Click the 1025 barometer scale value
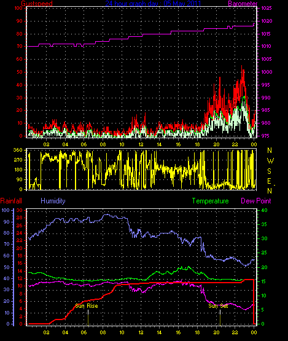Viewport: 288px width, 341px height. click(267, 8)
